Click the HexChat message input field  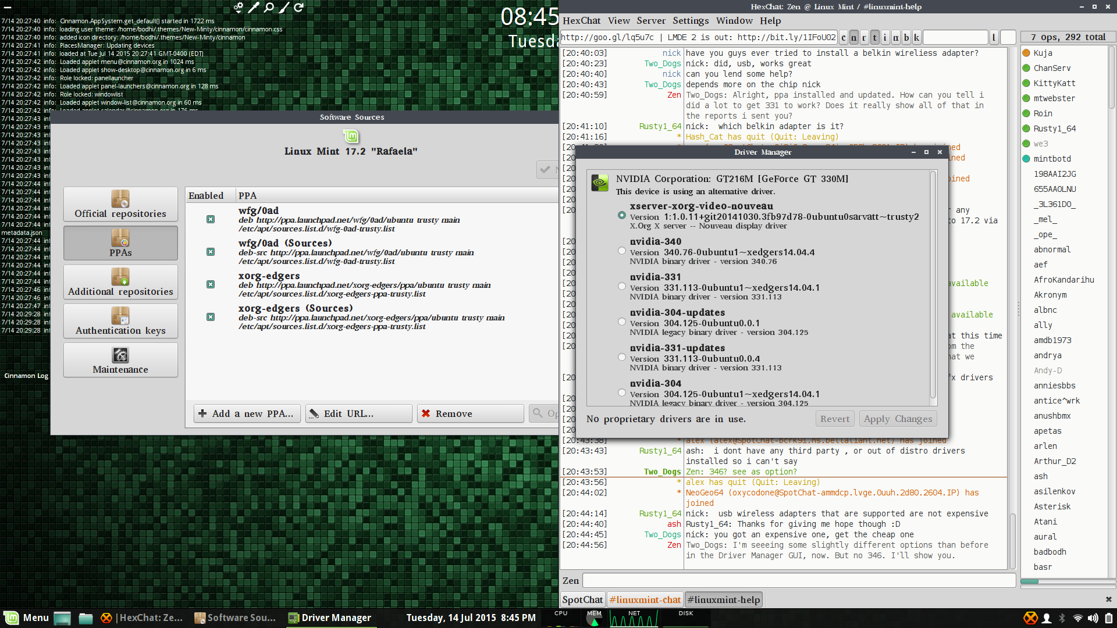(x=799, y=580)
